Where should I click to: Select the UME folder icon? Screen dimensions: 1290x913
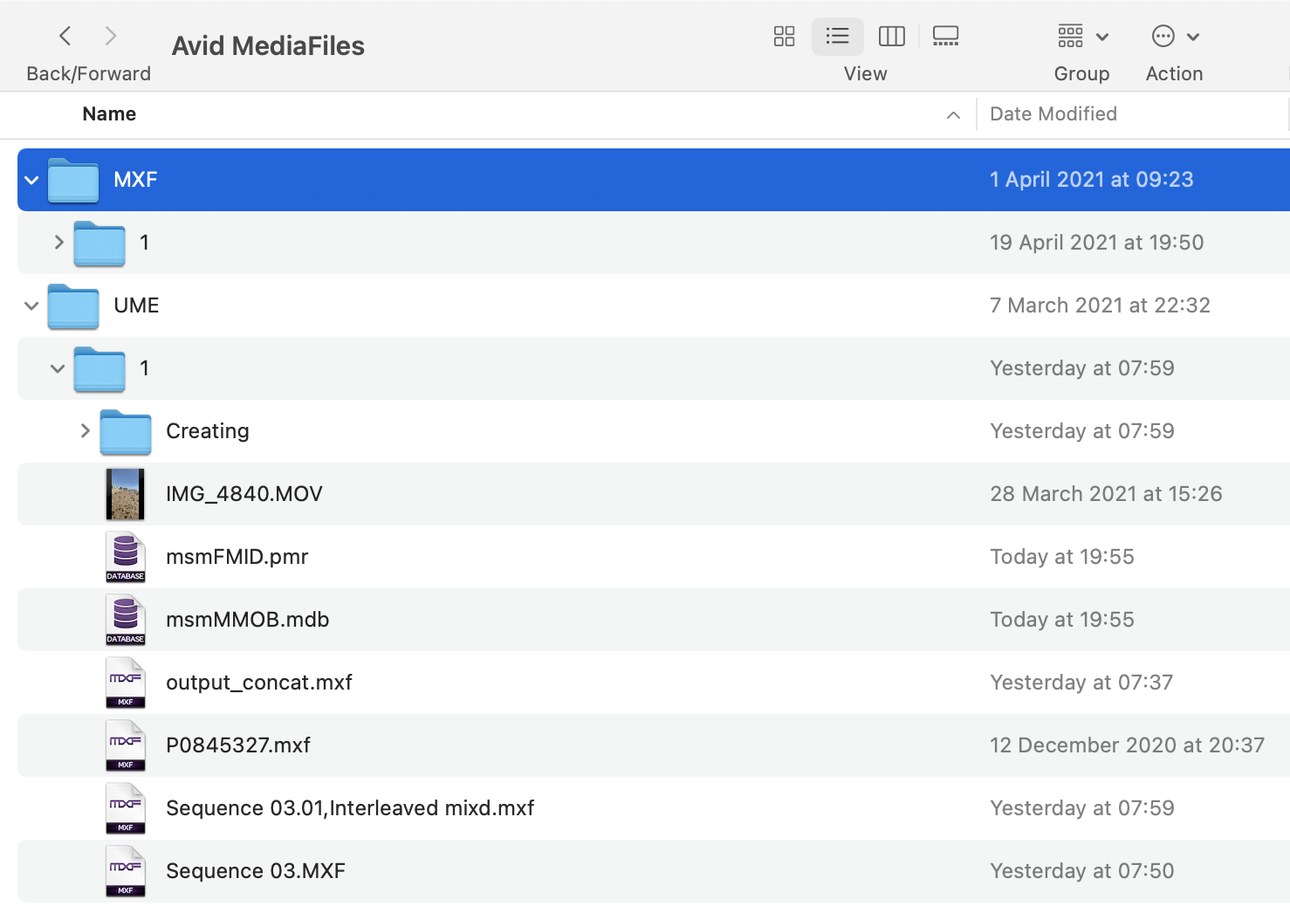[x=73, y=305]
